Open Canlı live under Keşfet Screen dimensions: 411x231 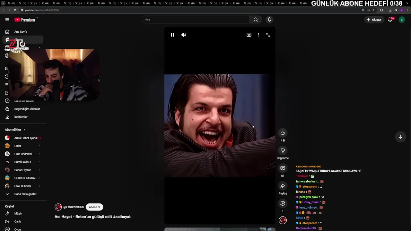[23, 221]
